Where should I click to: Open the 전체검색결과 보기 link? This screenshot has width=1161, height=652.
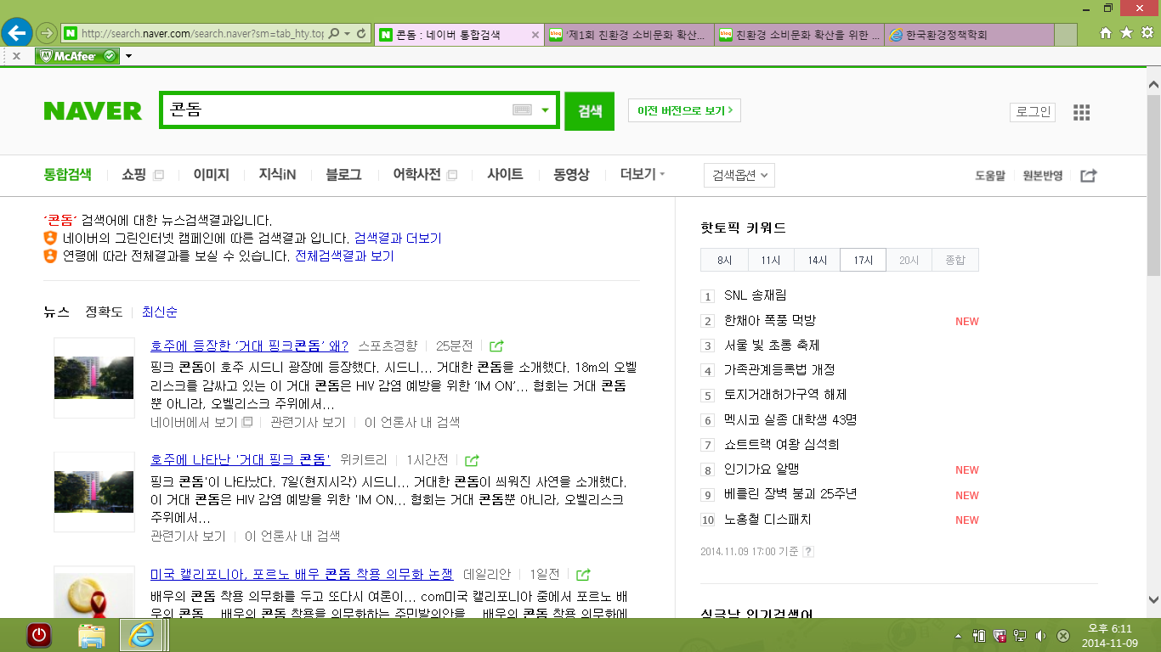click(x=344, y=256)
